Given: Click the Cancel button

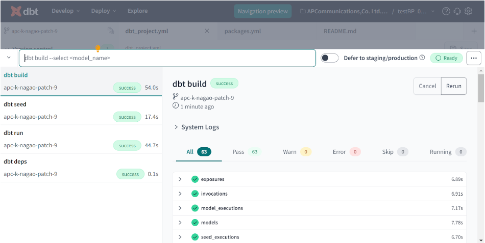Looking at the screenshot, I should coord(427,86).
